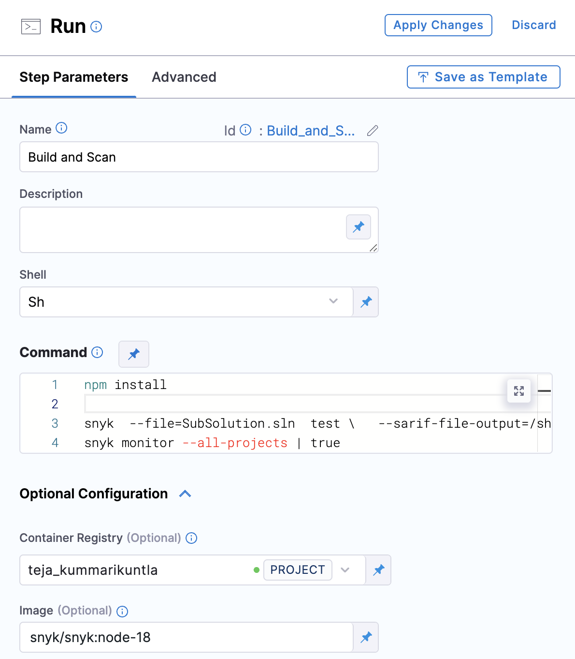This screenshot has width=575, height=659.
Task: Click the info icon for Container Registry
Action: point(191,538)
